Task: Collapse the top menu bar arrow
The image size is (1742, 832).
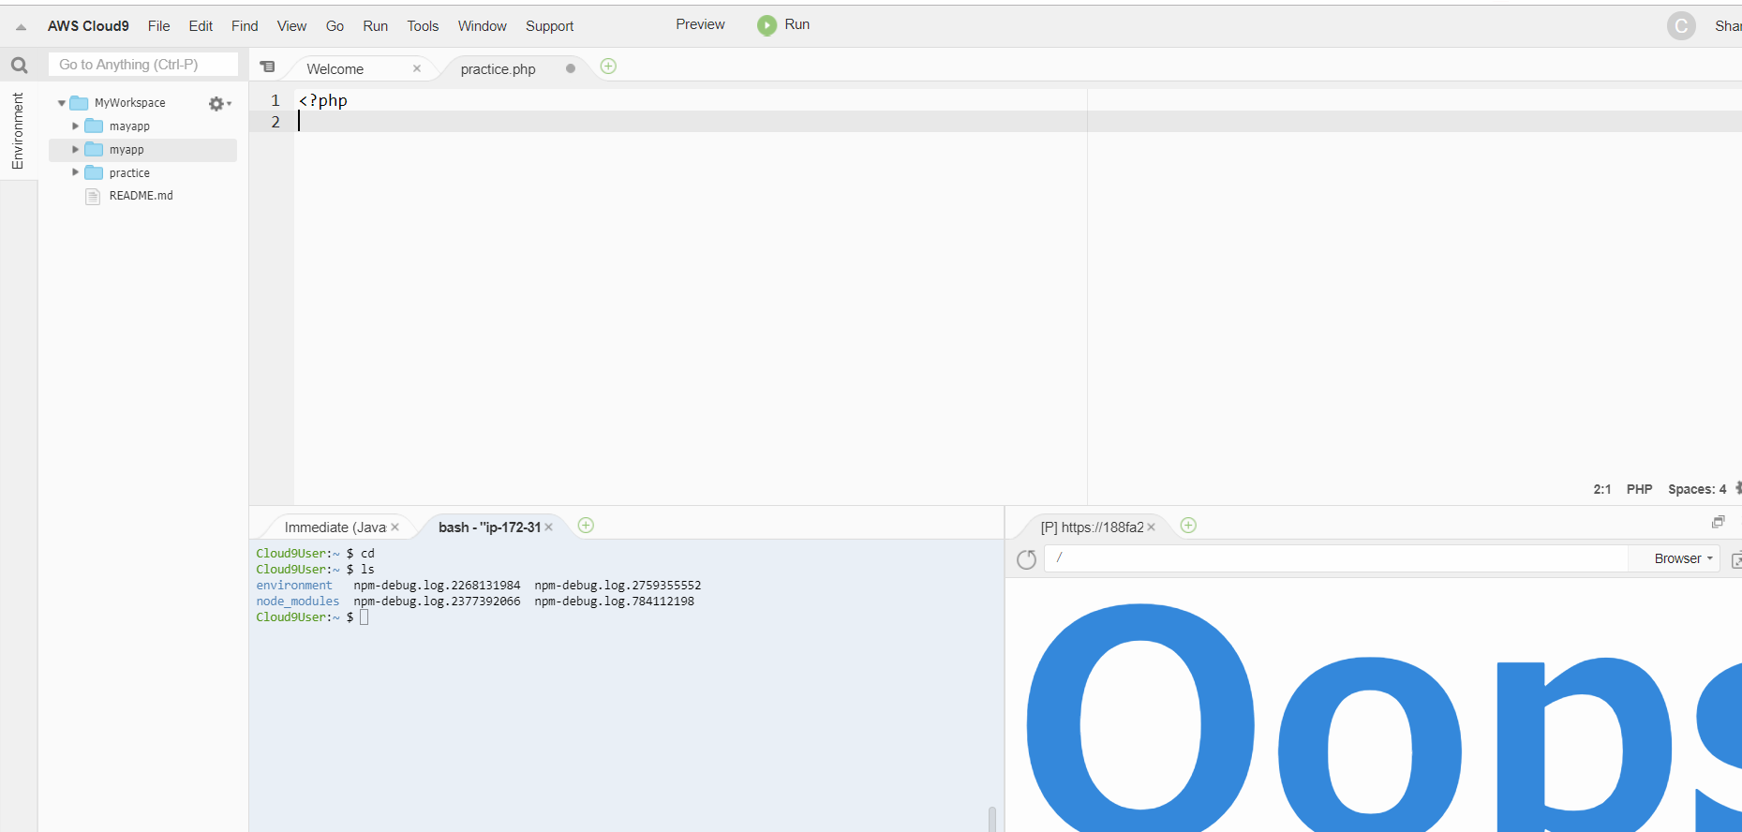Action: coord(21,27)
